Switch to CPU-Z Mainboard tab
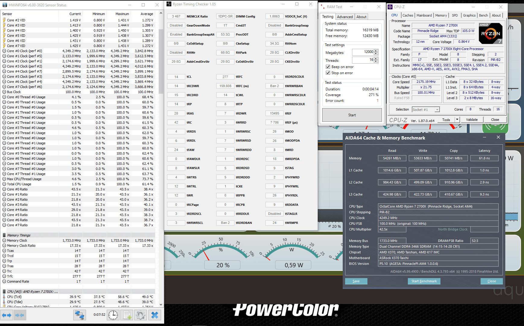Viewport: 524px width, 326px height. [x=424, y=15]
